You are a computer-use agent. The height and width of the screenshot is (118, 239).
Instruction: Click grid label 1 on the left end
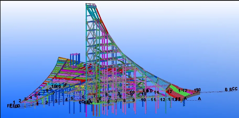pos(14,102)
